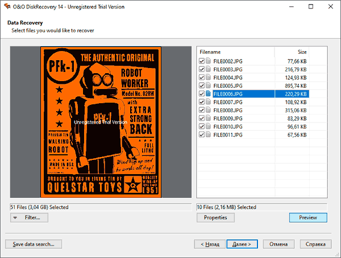Click the file icon beside FILE0010.JPG

pyautogui.click(x=209, y=126)
